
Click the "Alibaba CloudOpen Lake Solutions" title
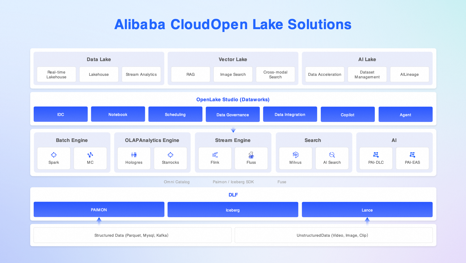click(233, 24)
